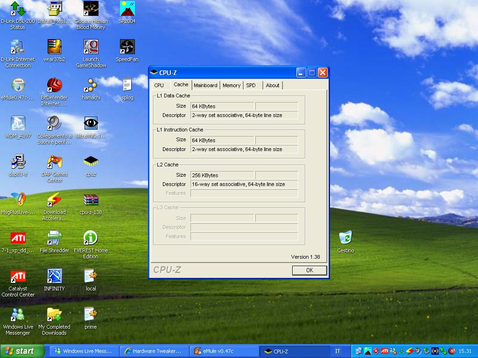Click the L2 Cache size field
This screenshot has height=358, width=478.
click(x=222, y=175)
